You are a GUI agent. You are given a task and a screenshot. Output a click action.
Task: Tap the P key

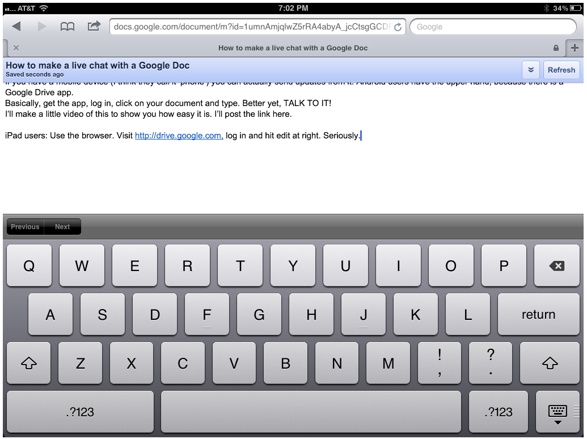(x=504, y=265)
